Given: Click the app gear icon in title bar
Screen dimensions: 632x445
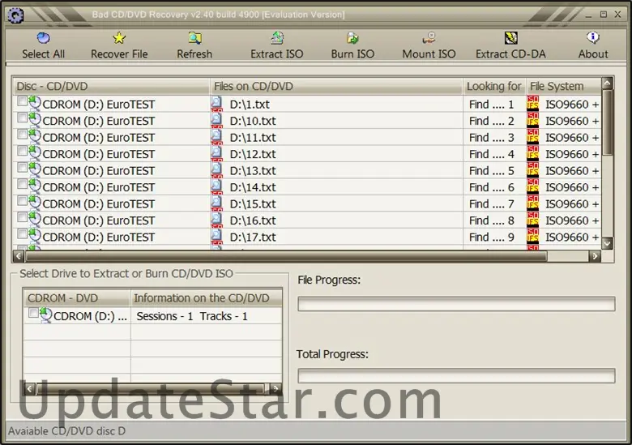Looking at the screenshot, I should 15,15.
